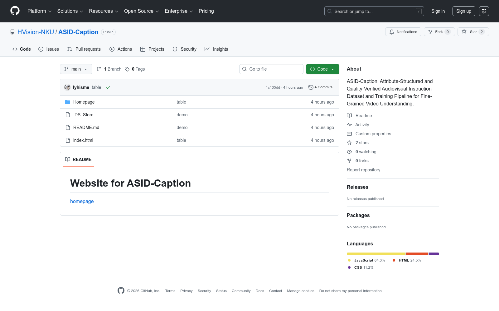This screenshot has height=311, width=499.
Task: Open the Insights tab
Action: pyautogui.click(x=216, y=49)
